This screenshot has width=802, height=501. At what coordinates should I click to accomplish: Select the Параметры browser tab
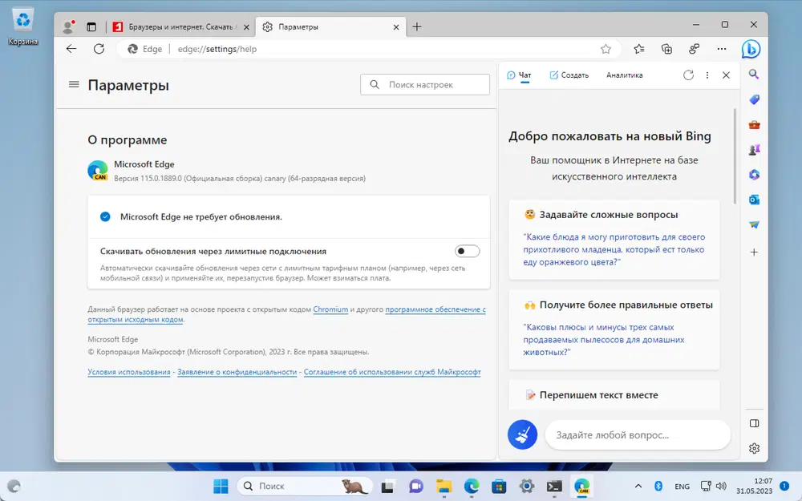coord(330,27)
